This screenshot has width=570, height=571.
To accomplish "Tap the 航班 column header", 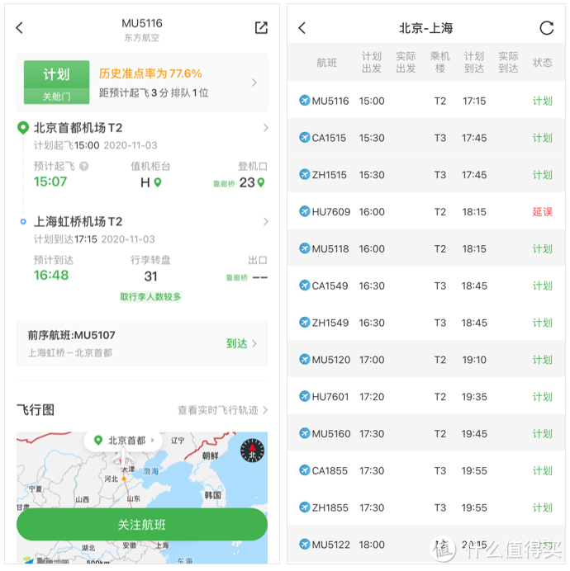I will pos(326,63).
